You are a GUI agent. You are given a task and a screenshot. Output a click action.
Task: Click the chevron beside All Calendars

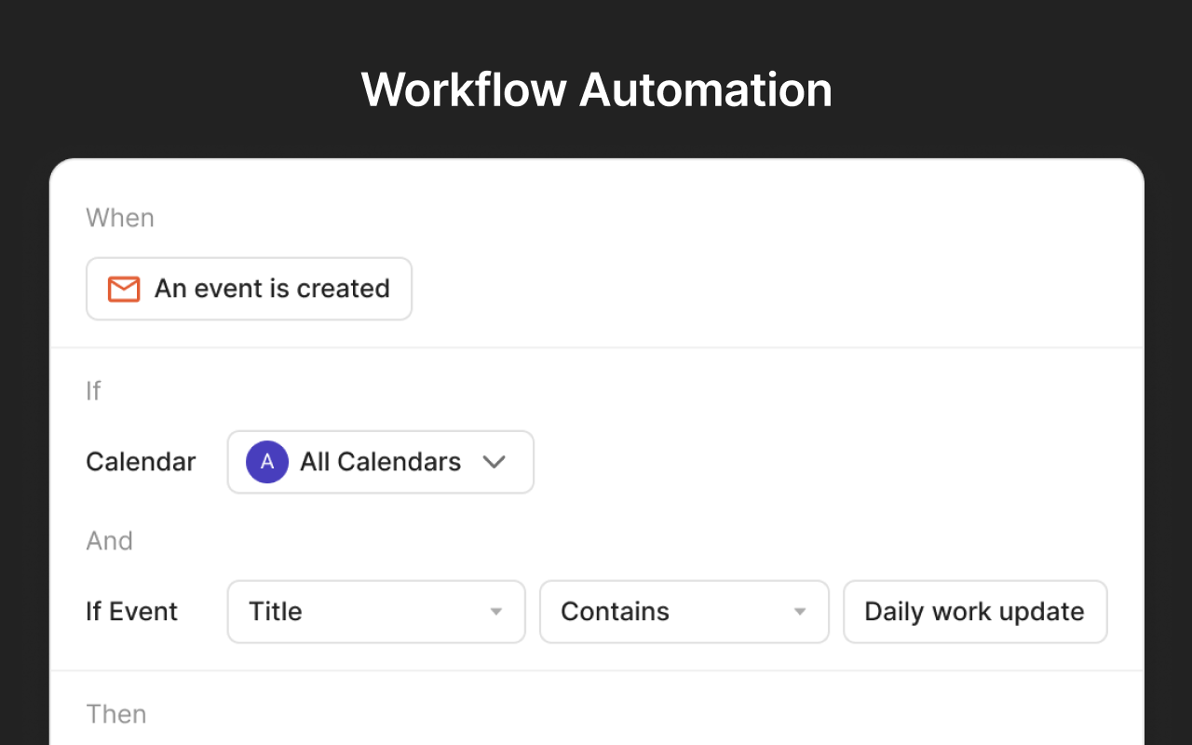[x=494, y=462]
